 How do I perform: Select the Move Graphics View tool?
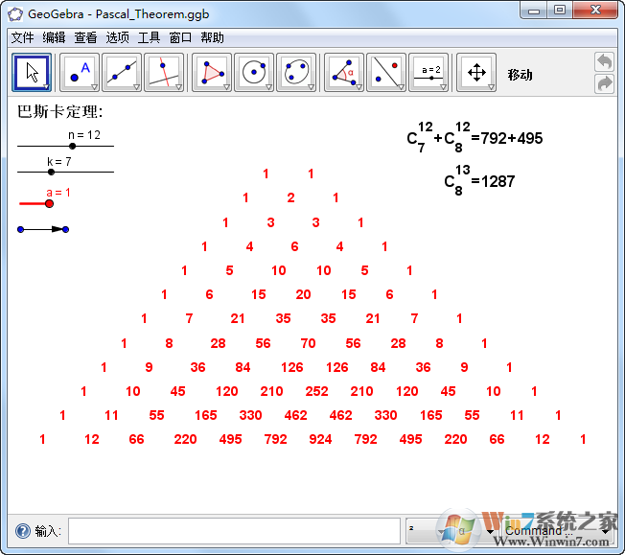[476, 73]
